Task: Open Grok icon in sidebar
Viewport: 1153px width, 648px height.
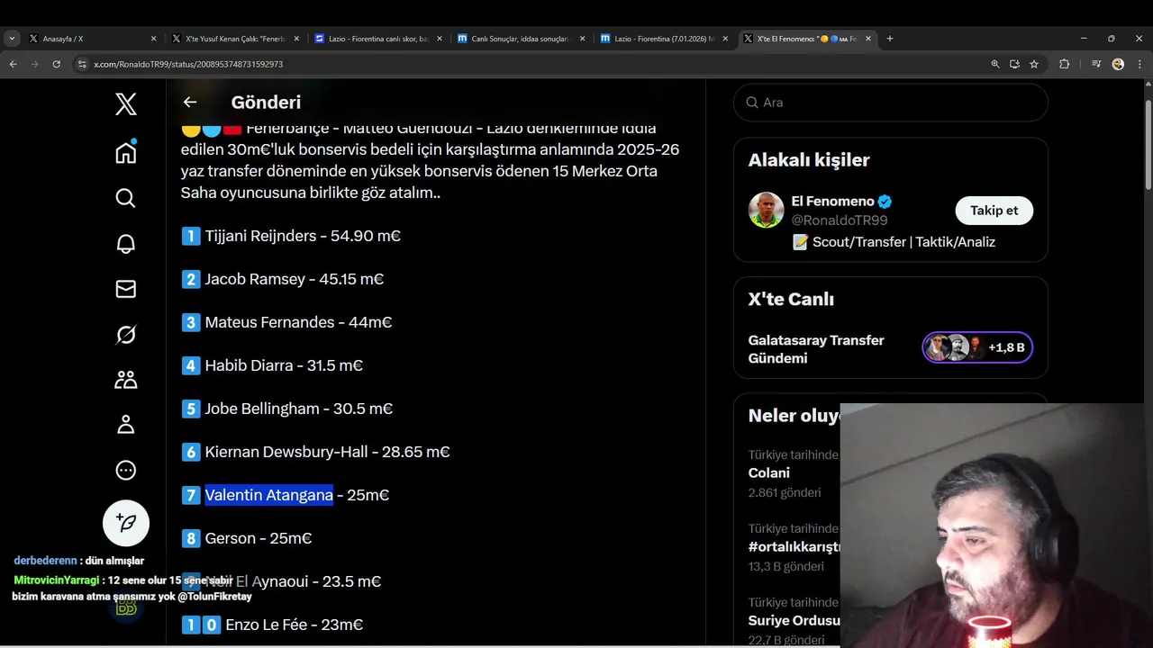Action: coord(126,334)
